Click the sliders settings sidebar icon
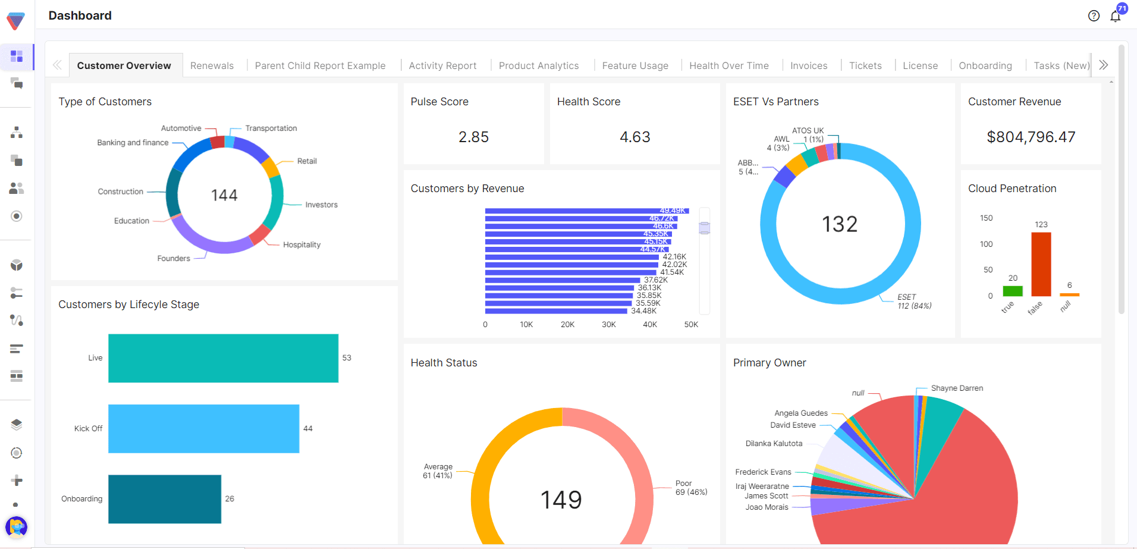 (x=17, y=293)
